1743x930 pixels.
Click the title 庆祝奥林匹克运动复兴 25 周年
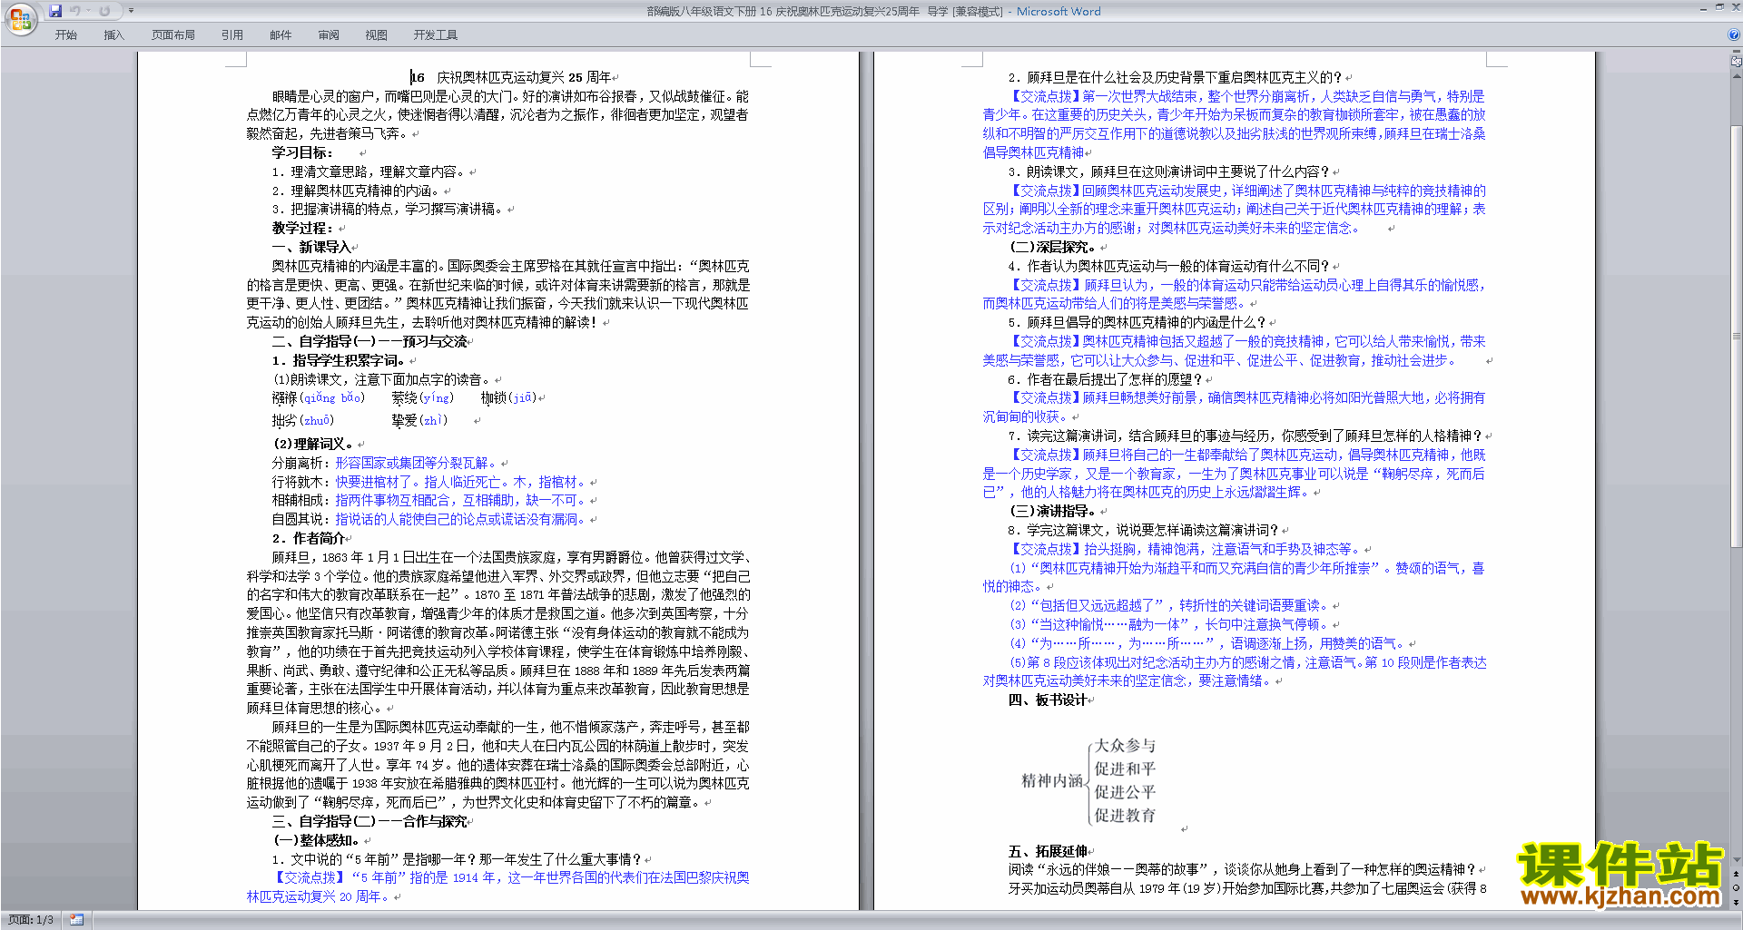[524, 77]
